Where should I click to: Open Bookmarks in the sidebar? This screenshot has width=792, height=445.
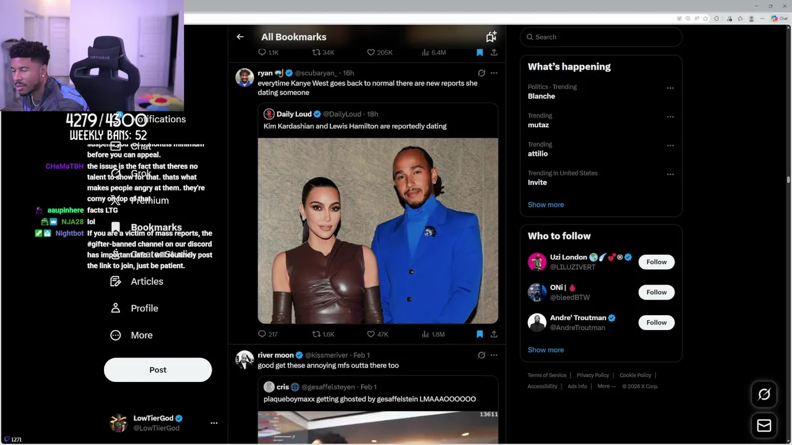pos(146,227)
